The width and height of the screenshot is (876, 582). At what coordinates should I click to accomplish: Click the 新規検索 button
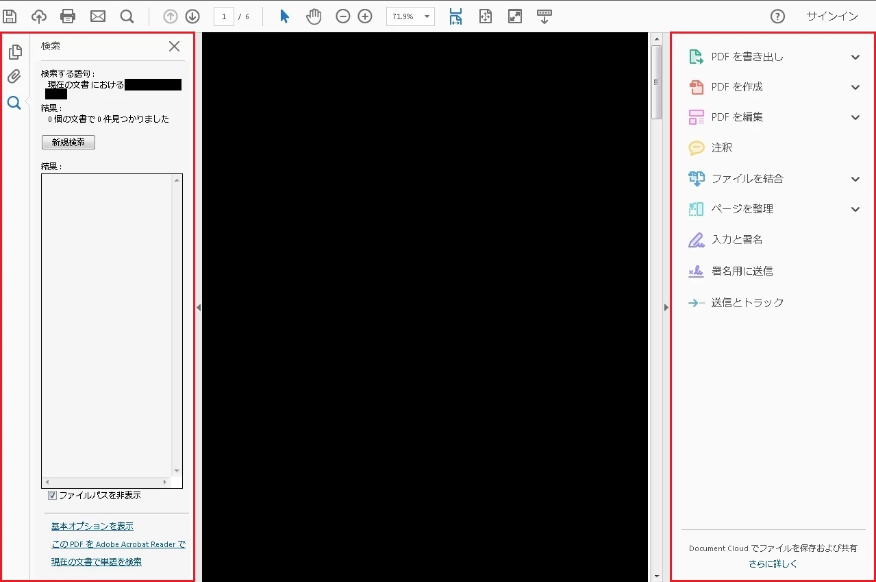tap(68, 142)
